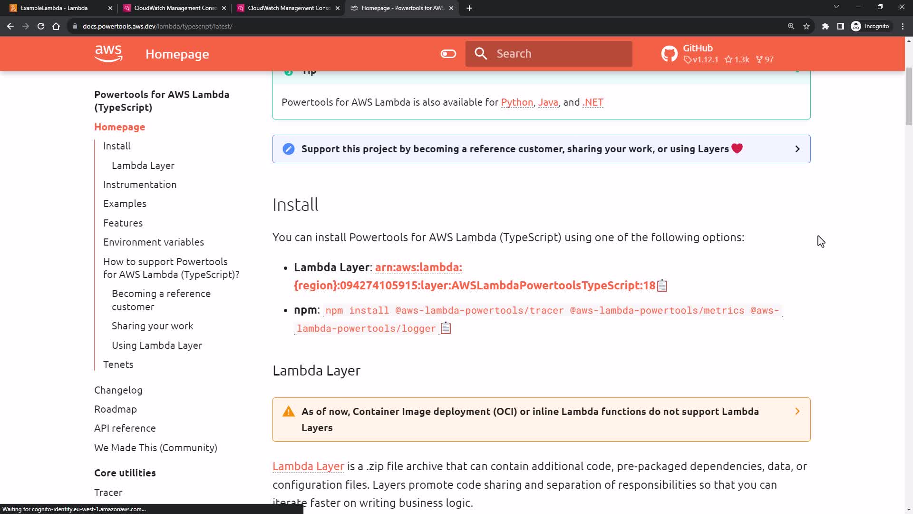
Task: Select Environment variables in sidebar
Action: [154, 242]
